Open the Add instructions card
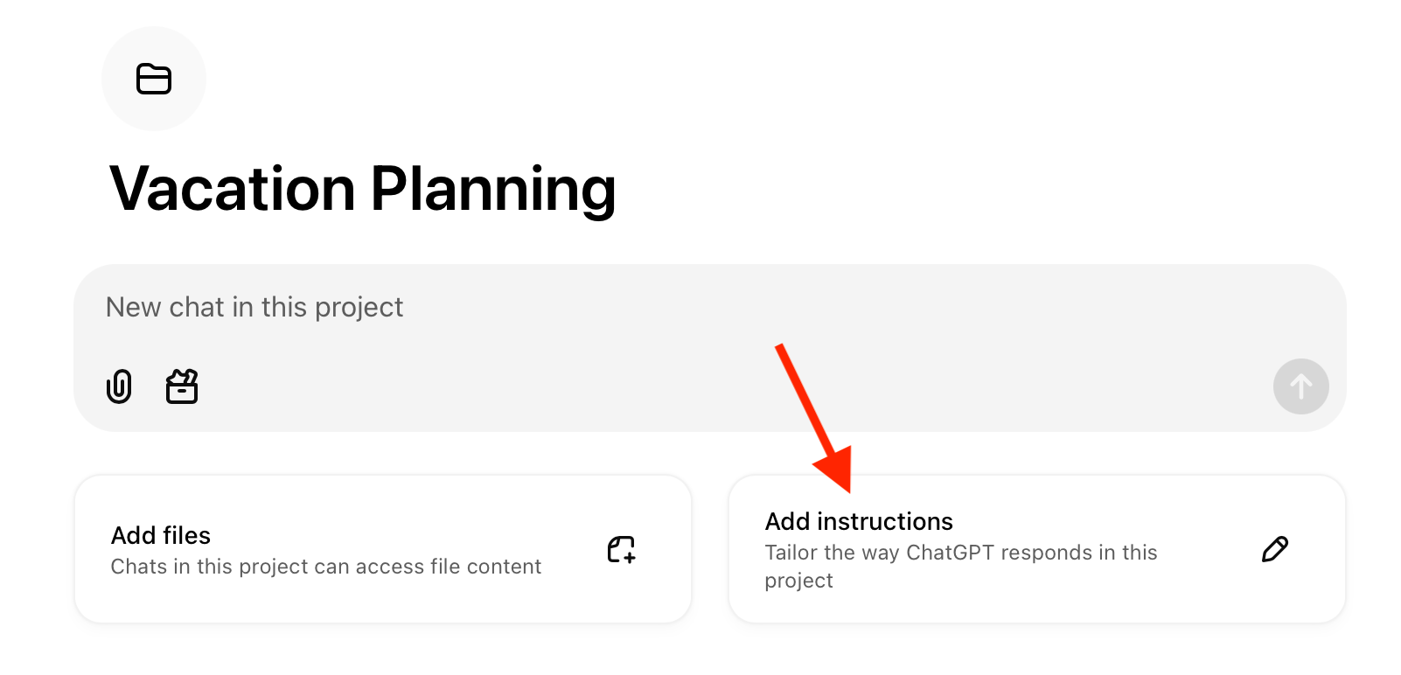The width and height of the screenshot is (1401, 675). tap(1037, 549)
